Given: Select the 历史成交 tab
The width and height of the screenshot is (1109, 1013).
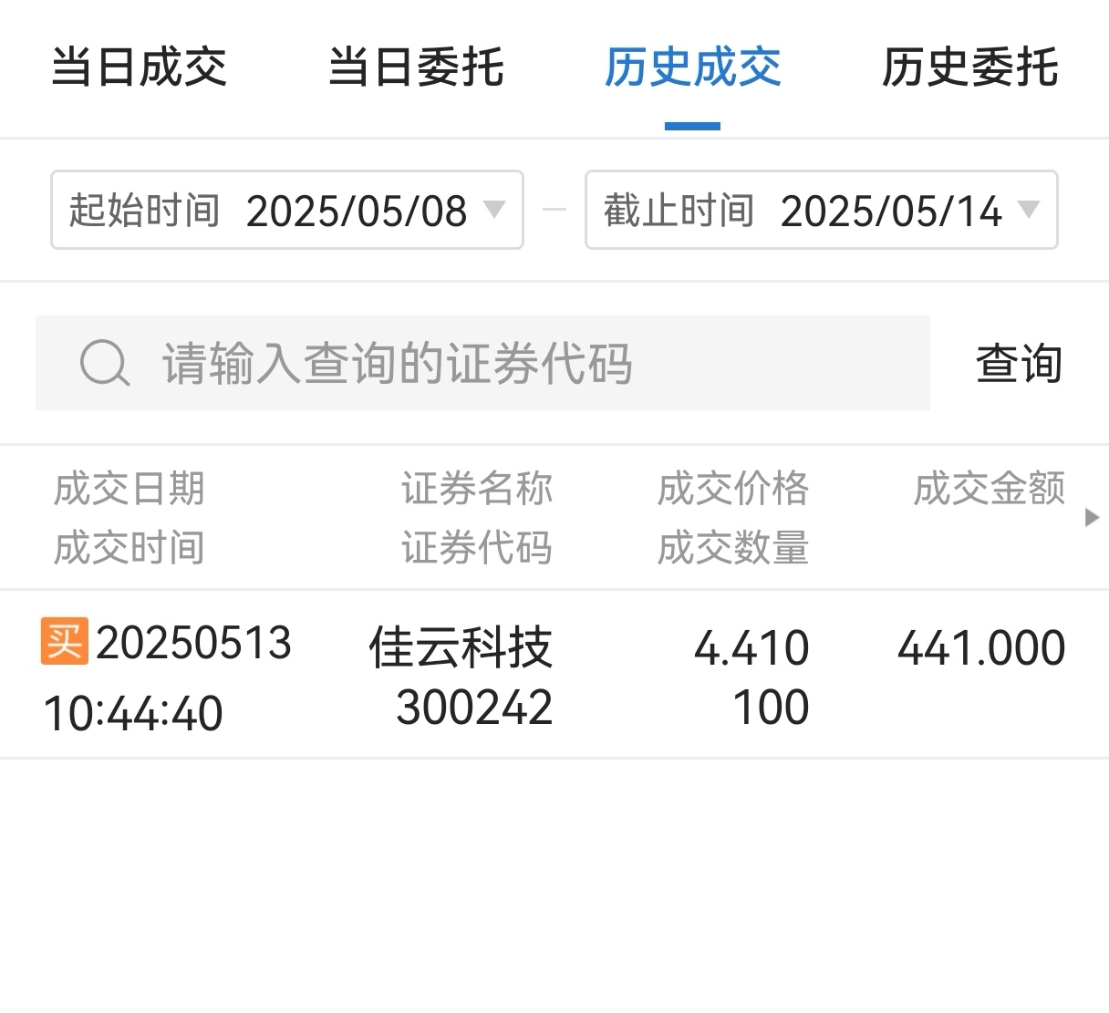Looking at the screenshot, I should [692, 67].
